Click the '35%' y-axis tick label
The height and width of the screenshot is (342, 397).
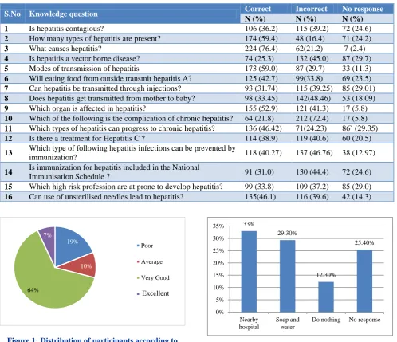tap(218, 226)
